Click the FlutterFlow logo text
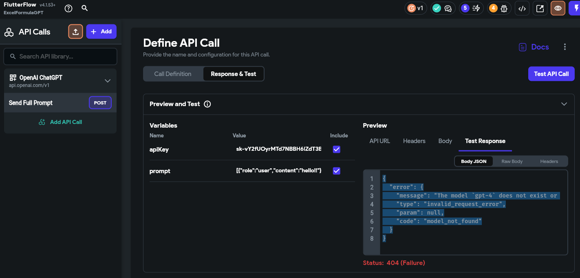The height and width of the screenshot is (278, 580). [x=20, y=5]
